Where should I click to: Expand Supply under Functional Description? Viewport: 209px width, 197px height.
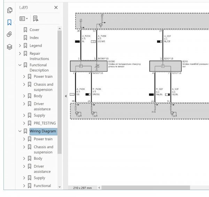coord(24,115)
